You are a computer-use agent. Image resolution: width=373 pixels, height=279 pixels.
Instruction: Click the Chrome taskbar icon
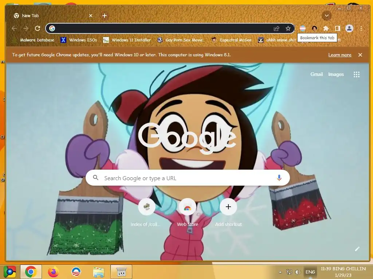click(31, 272)
